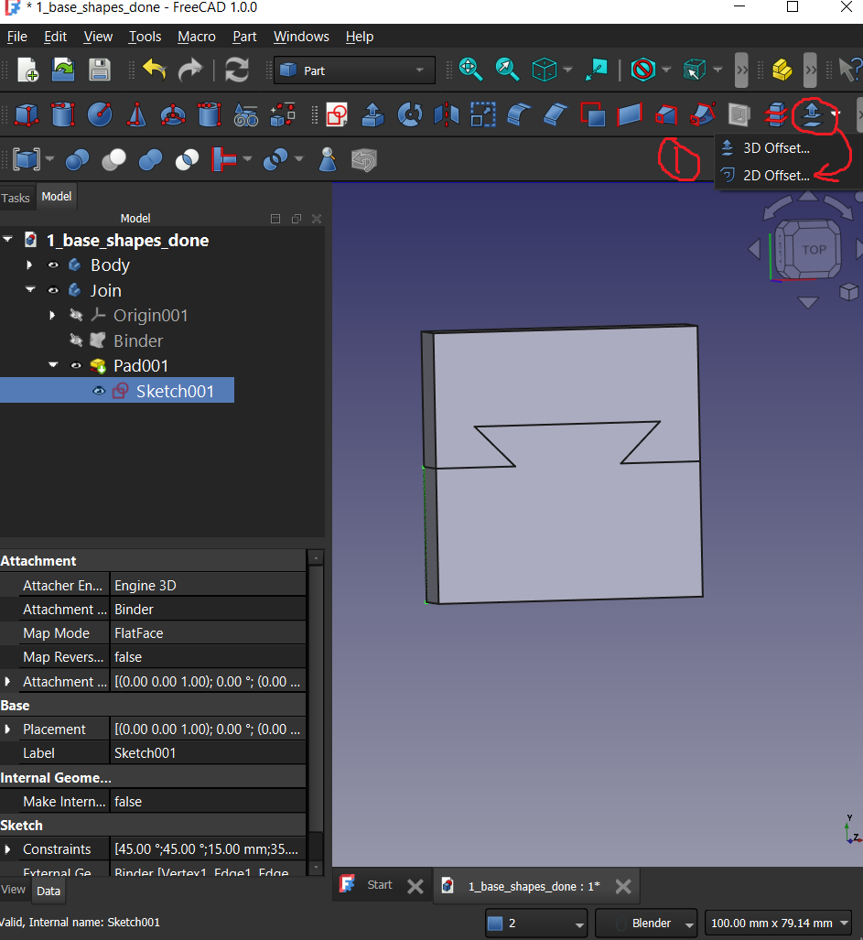Switch to the View property tab

(x=13, y=890)
